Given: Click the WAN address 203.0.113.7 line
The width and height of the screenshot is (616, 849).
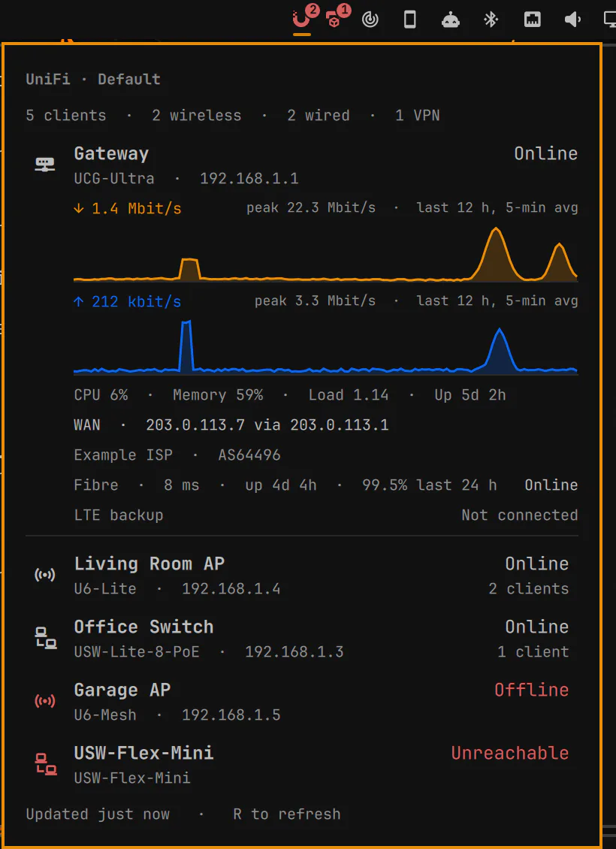Looking at the screenshot, I should click(231, 425).
